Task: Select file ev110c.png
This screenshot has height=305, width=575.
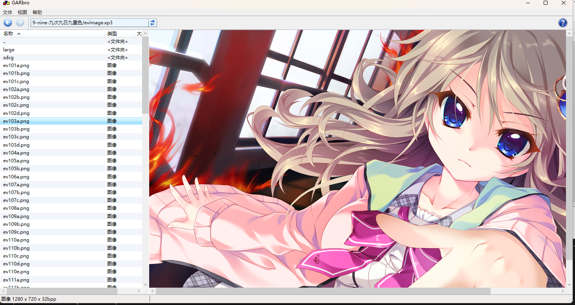Action: tap(71, 256)
